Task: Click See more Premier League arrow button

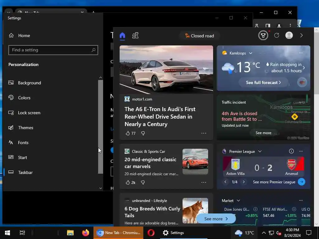Action: click(302, 182)
